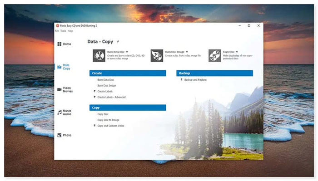Select the Data Copy sidebar category
Screen dimensions: 318x181
point(64,67)
